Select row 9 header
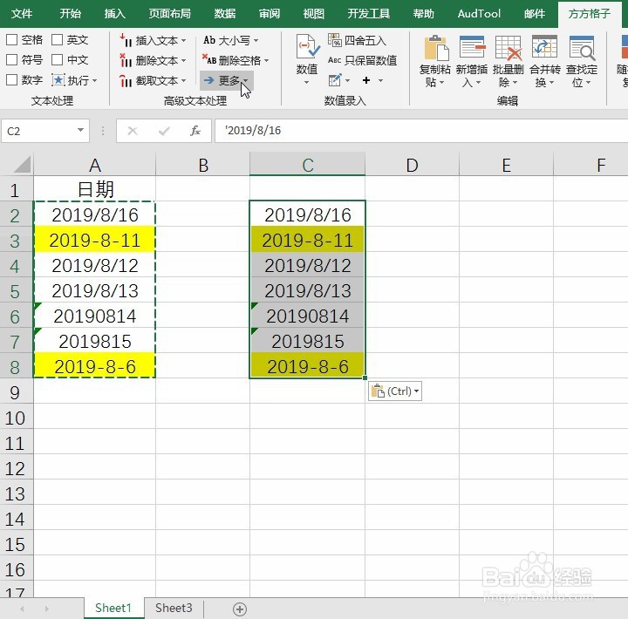The image size is (628, 619). pos(15,392)
